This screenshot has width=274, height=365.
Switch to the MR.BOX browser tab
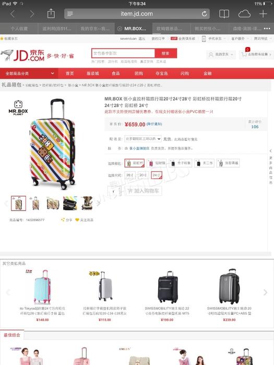tap(133, 29)
